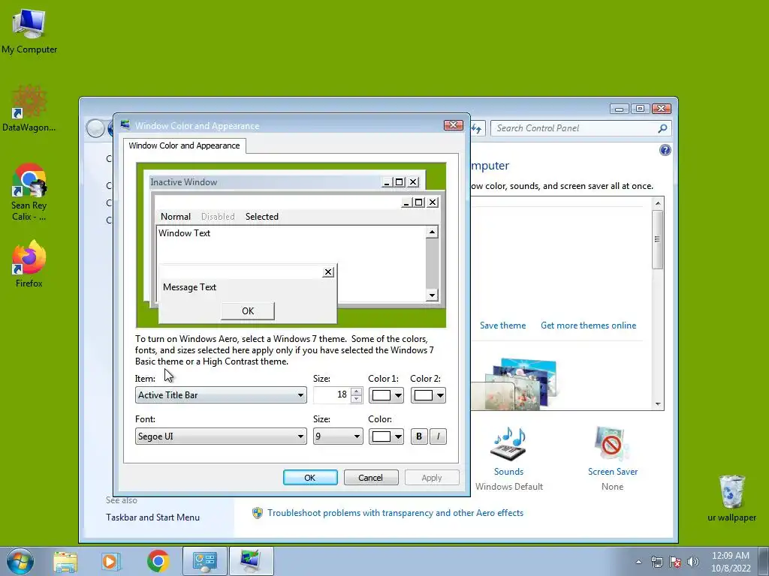This screenshot has width=769, height=576.
Task: Toggle the bold font button
Action: (x=419, y=436)
